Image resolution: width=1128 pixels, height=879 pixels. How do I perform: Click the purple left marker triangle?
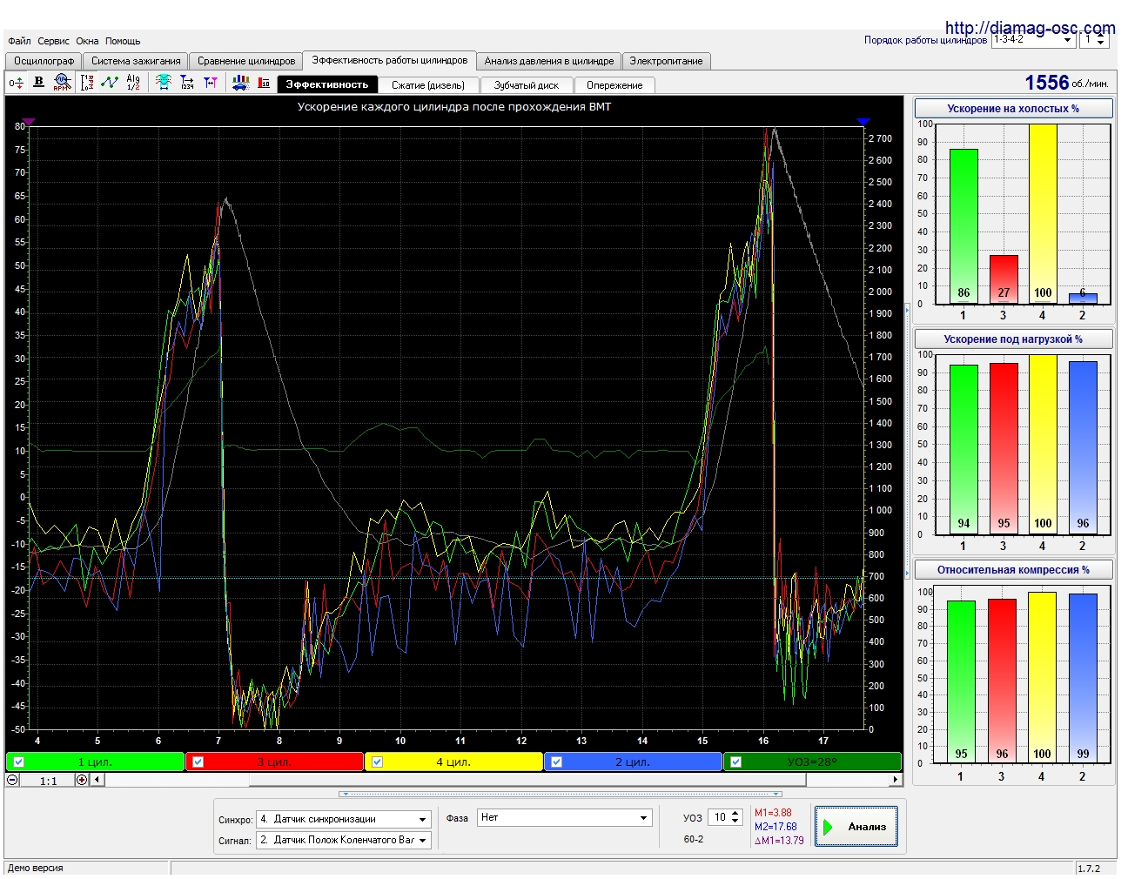(30, 122)
